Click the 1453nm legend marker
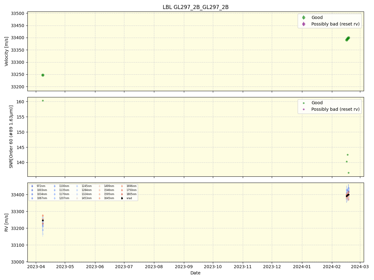374x280 pixels. click(x=77, y=198)
